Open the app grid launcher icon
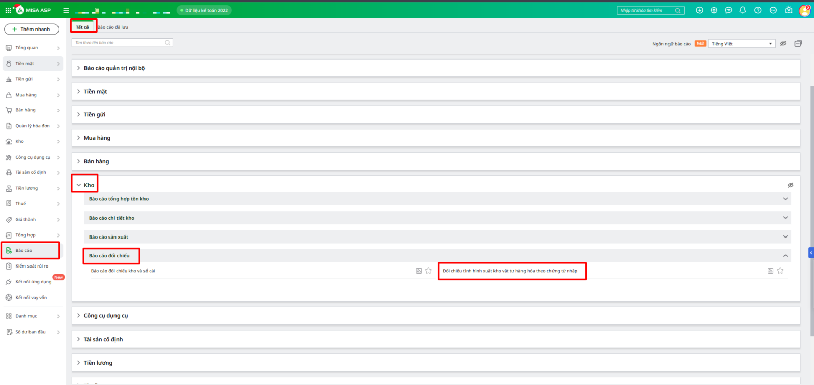Screen dimensions: 814x385 8,10
